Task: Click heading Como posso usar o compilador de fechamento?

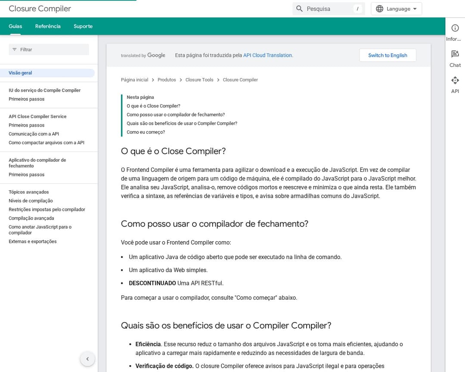Action: click(x=214, y=224)
